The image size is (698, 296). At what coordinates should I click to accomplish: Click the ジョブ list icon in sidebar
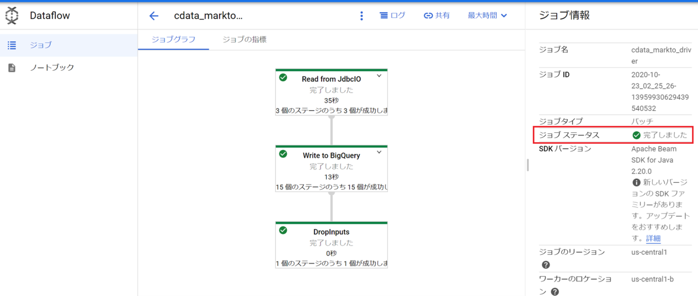(x=12, y=45)
